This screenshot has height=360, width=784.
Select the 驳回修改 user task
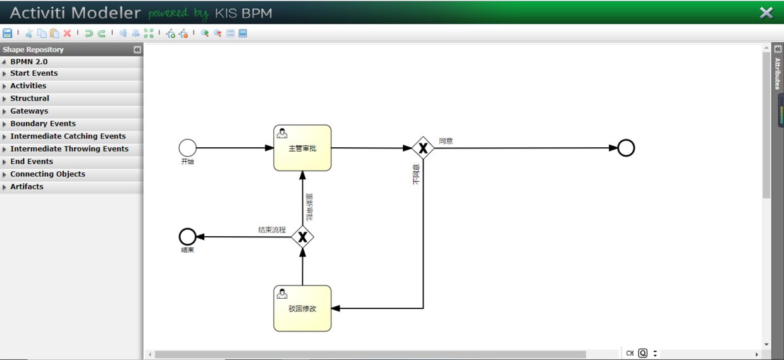(x=302, y=308)
